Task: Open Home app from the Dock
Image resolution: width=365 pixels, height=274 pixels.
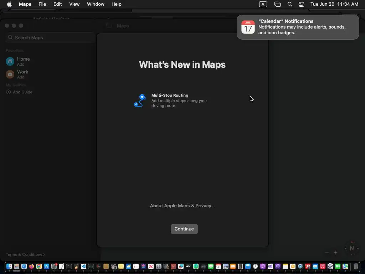Action: (x=293, y=266)
